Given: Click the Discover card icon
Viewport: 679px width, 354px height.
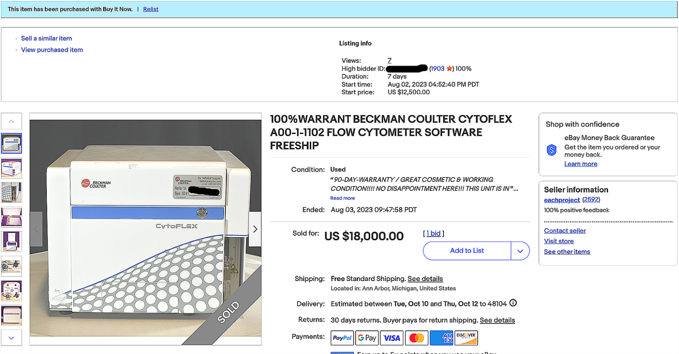Looking at the screenshot, I should (466, 338).
